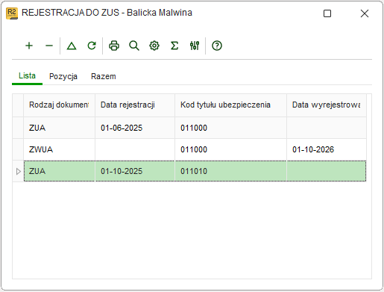This screenshot has width=384, height=292.
Task: Click the sigma sum icon
Action: [174, 46]
